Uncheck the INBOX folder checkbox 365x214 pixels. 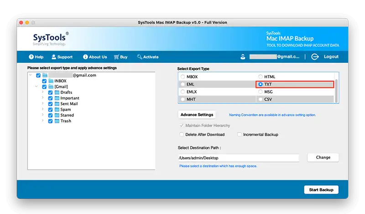click(44, 81)
